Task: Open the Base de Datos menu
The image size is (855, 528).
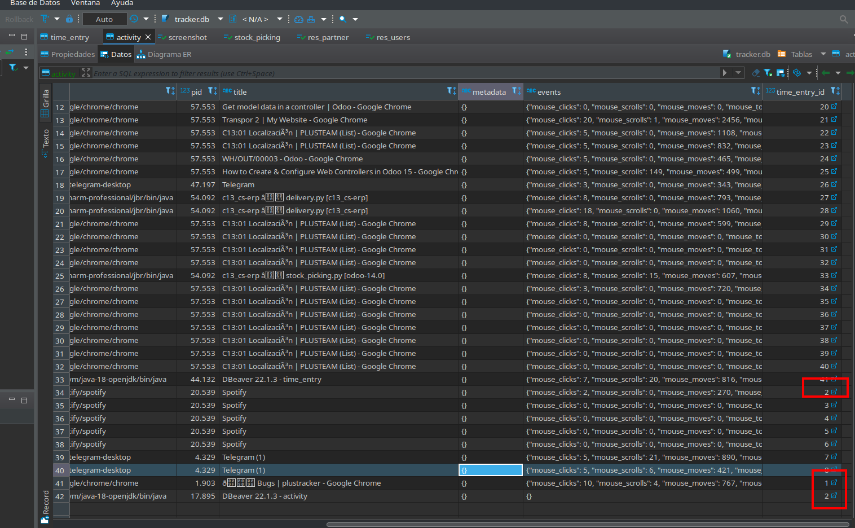Action: [35, 3]
